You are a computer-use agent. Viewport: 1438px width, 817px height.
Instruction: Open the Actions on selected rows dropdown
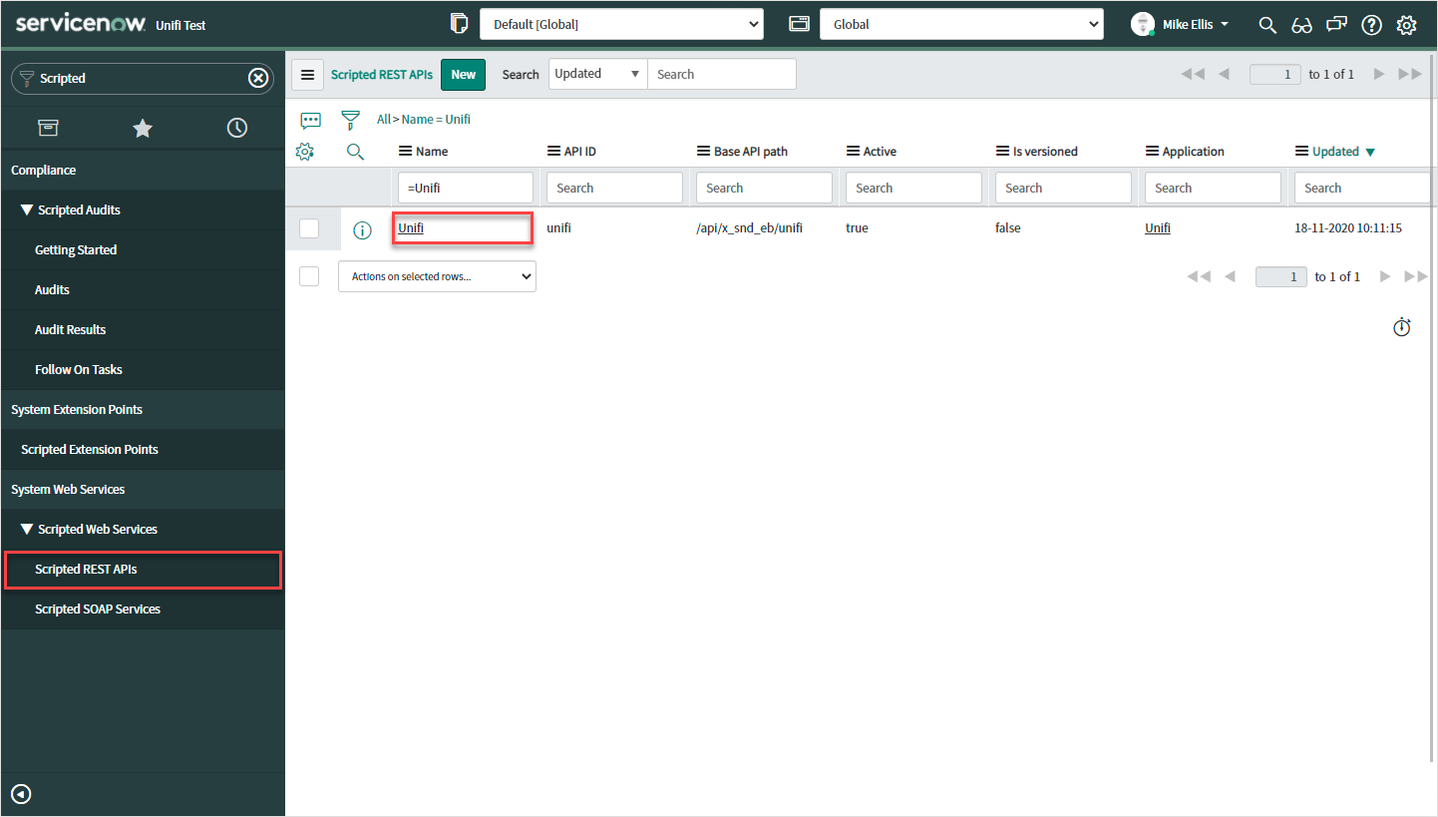(437, 276)
